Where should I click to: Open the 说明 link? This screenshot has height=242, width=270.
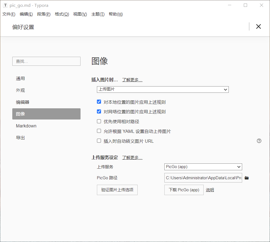[x=210, y=190]
